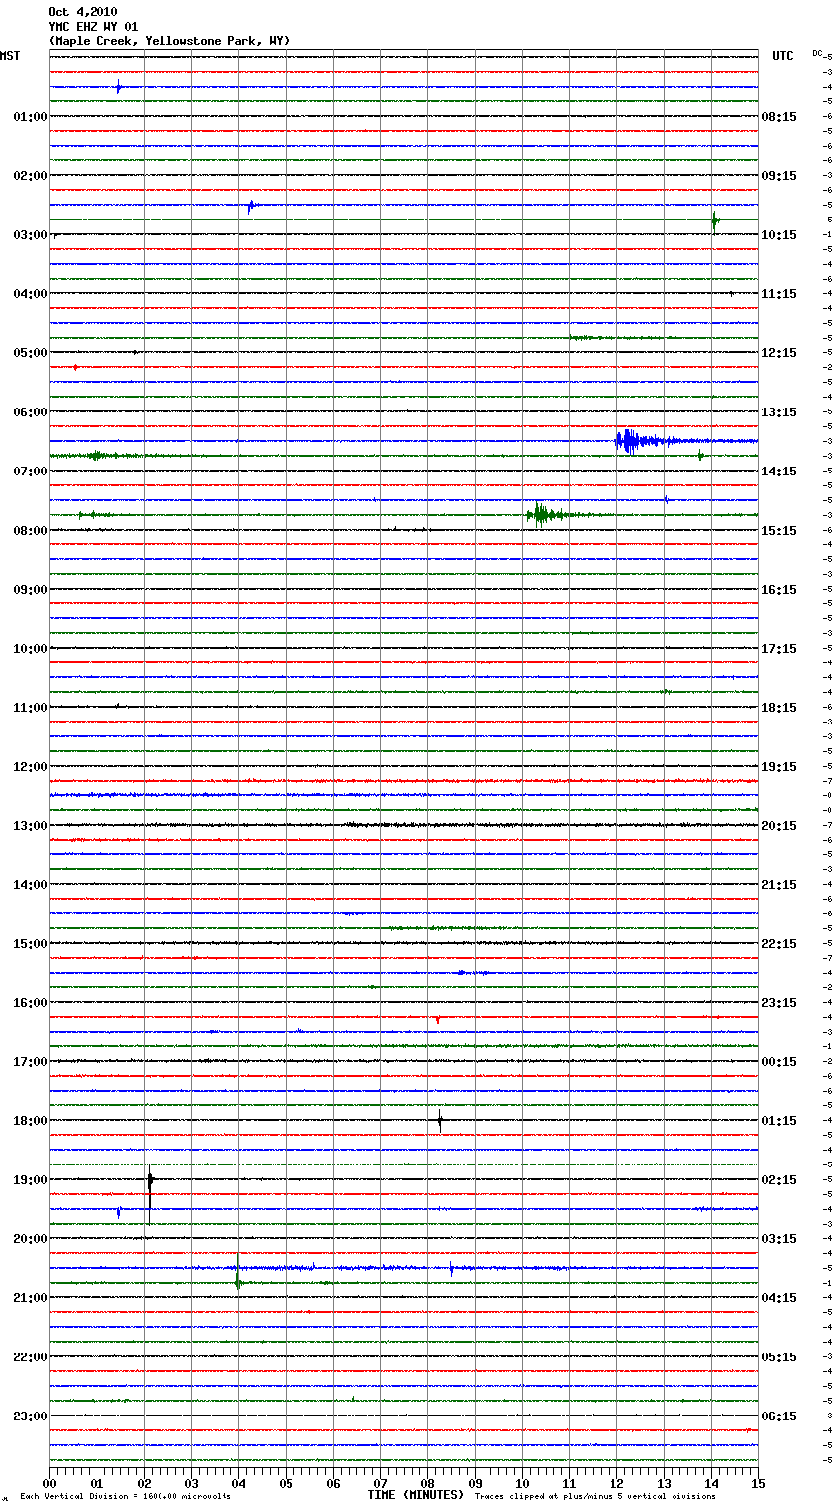Image resolution: width=837 pixels, height=1510 pixels.
Task: Select the 07:00 MST time label
Action: [31, 472]
